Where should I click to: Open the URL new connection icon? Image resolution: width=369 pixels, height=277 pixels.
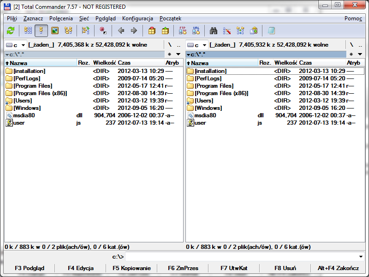click(196, 30)
